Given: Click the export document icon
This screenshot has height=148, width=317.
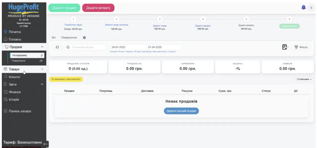Looking at the screenshot, I should (285, 47).
